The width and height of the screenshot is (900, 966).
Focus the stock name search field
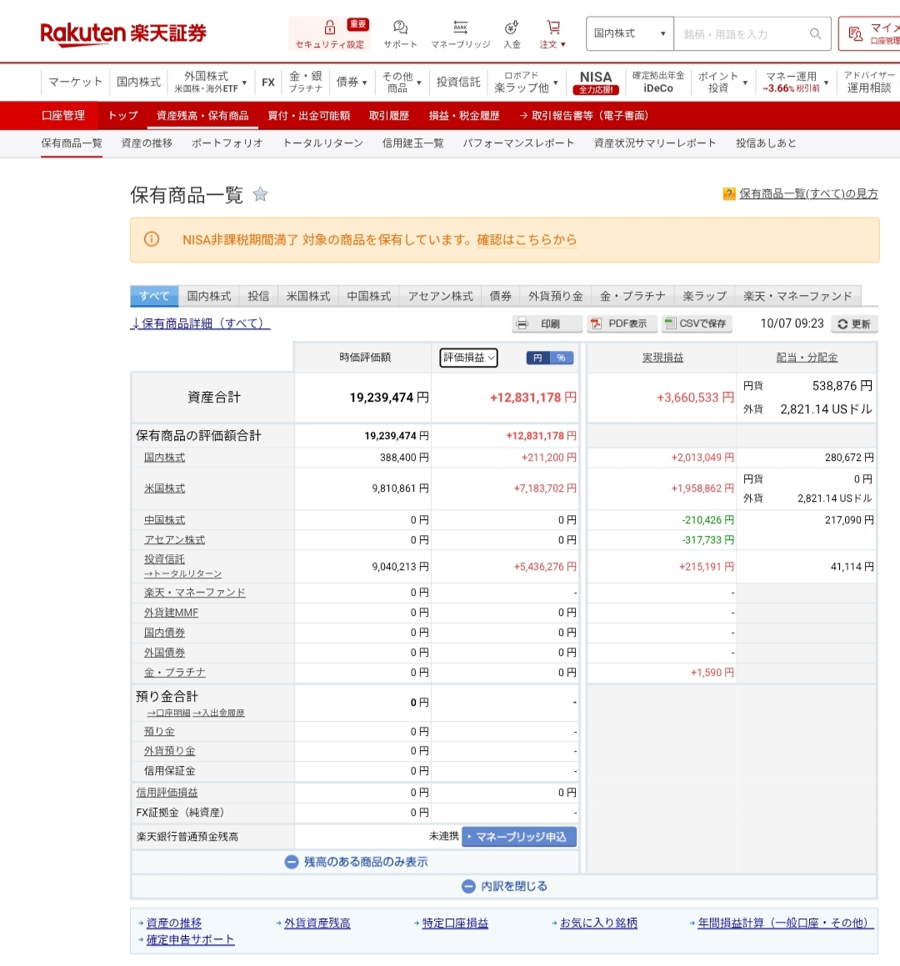[742, 34]
